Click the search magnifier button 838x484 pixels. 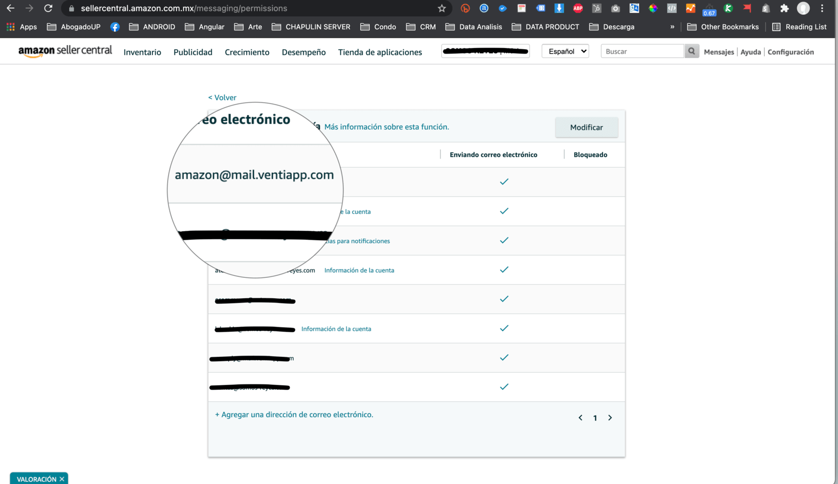point(692,51)
